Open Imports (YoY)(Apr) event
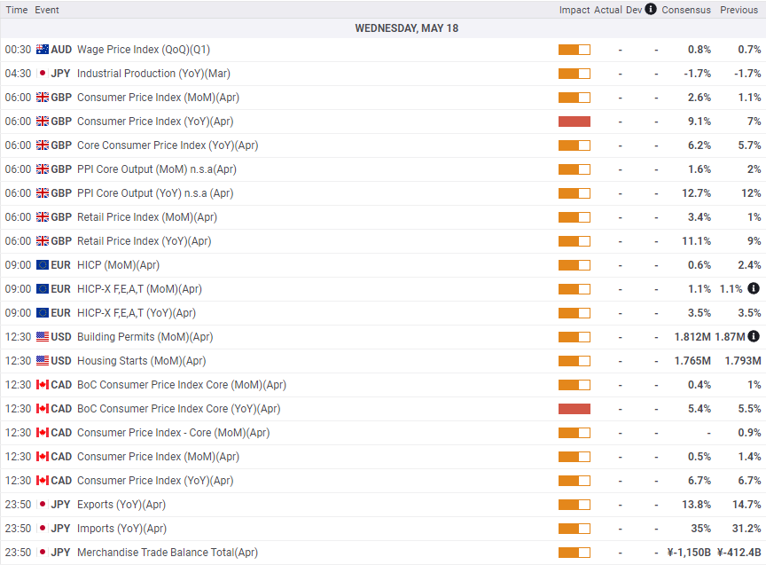766x565 pixels. click(121, 529)
